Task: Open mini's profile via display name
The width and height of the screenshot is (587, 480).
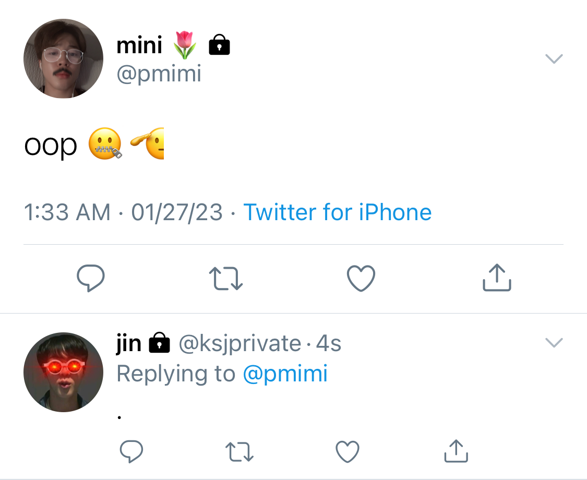Action: pyautogui.click(x=139, y=45)
